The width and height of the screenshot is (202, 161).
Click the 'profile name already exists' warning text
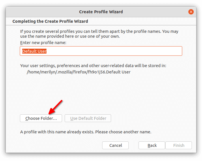click(x=86, y=132)
